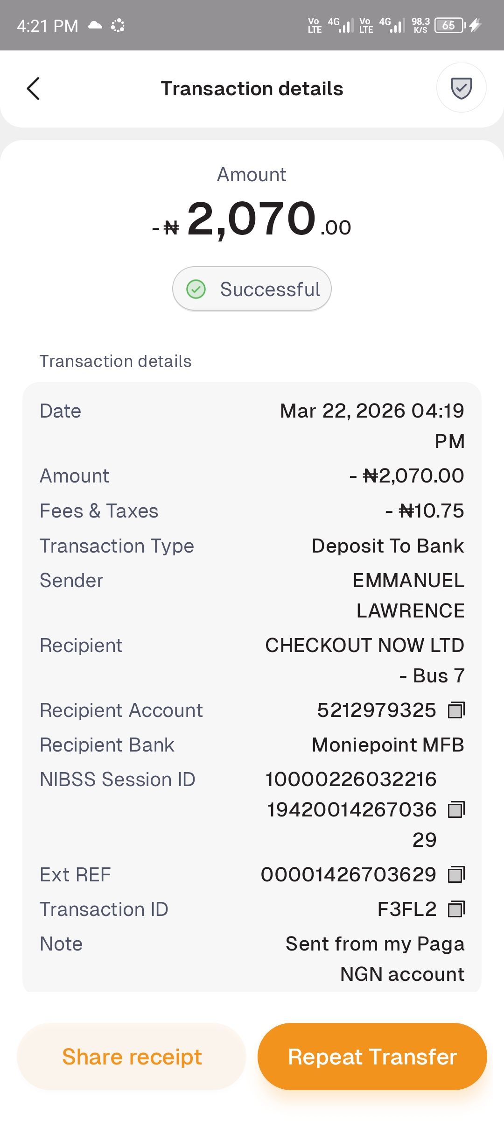The height and width of the screenshot is (1121, 504).
Task: Tap the sender name EMMANUEL LAWRENCE
Action: pos(409,596)
